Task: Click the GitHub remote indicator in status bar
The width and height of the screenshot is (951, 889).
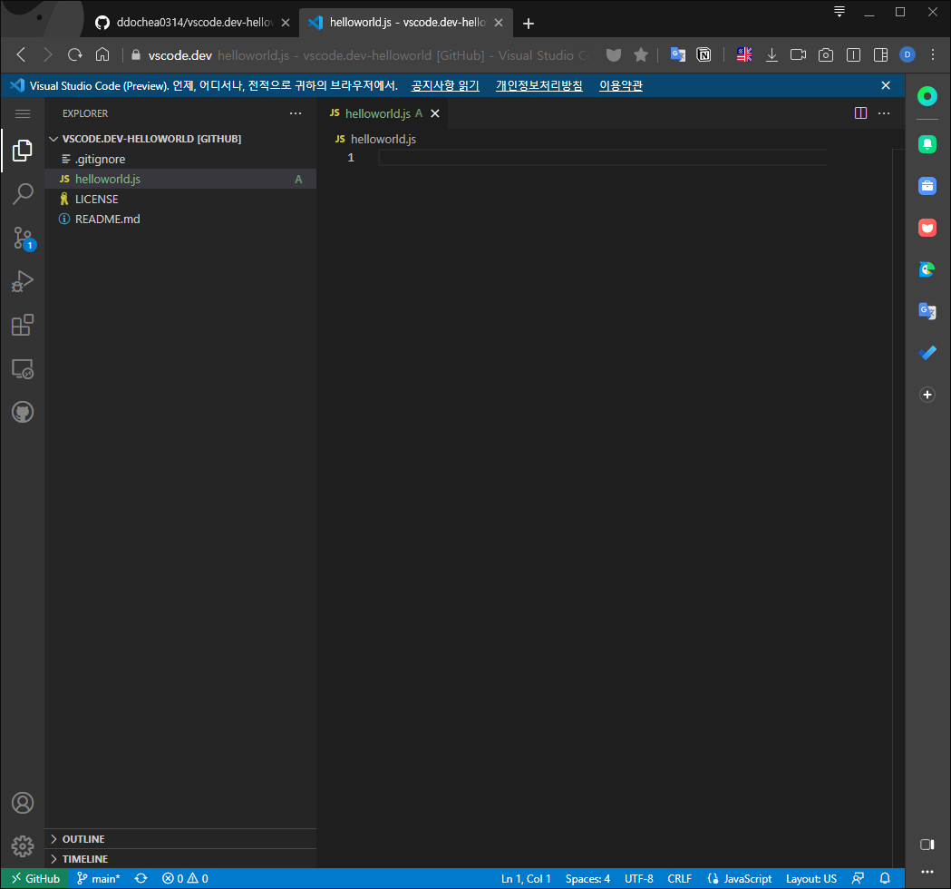Action: pos(35,878)
